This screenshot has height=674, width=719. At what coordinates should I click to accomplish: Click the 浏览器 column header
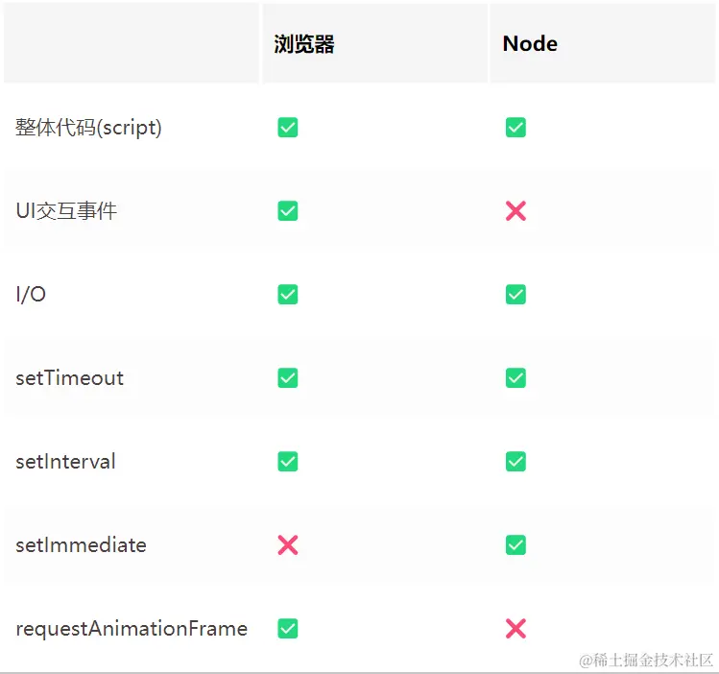pos(304,44)
